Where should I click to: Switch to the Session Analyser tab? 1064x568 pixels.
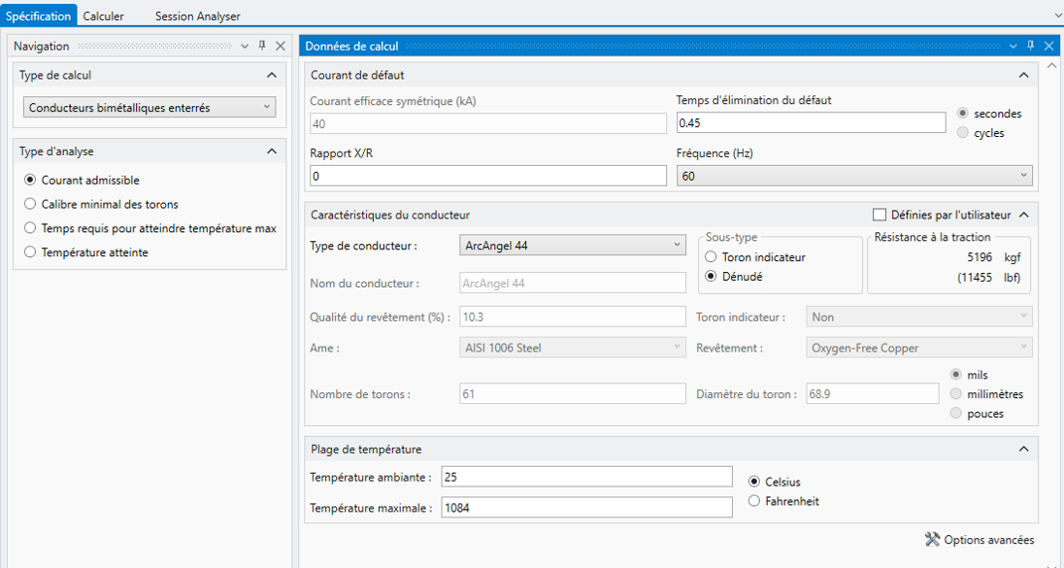[198, 16]
